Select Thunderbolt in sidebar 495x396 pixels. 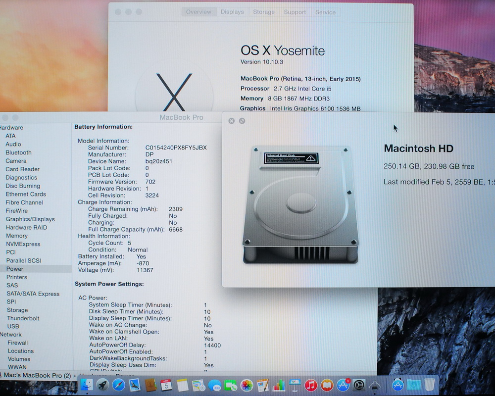pyautogui.click(x=23, y=318)
